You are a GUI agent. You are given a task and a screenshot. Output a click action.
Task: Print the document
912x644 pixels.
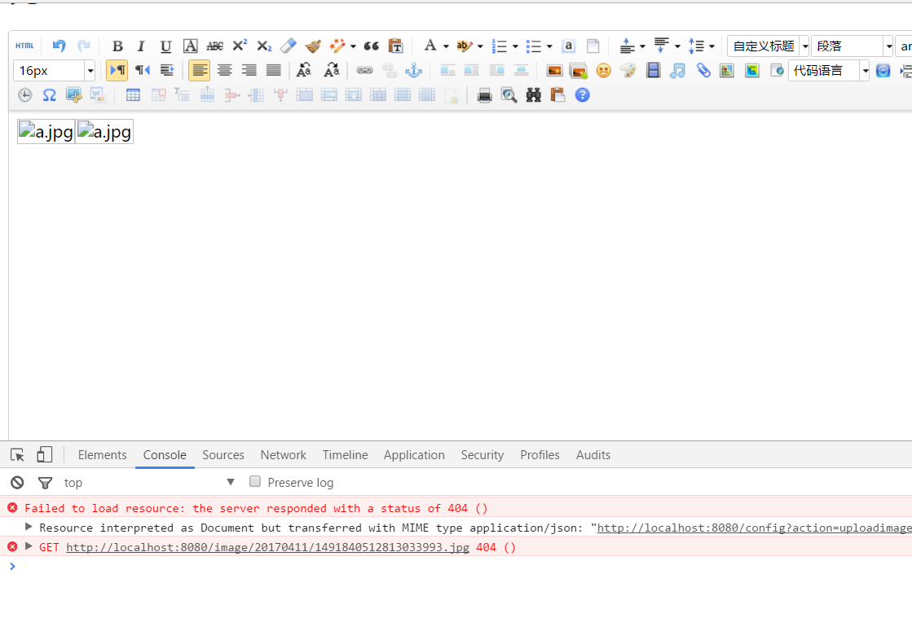pos(484,94)
